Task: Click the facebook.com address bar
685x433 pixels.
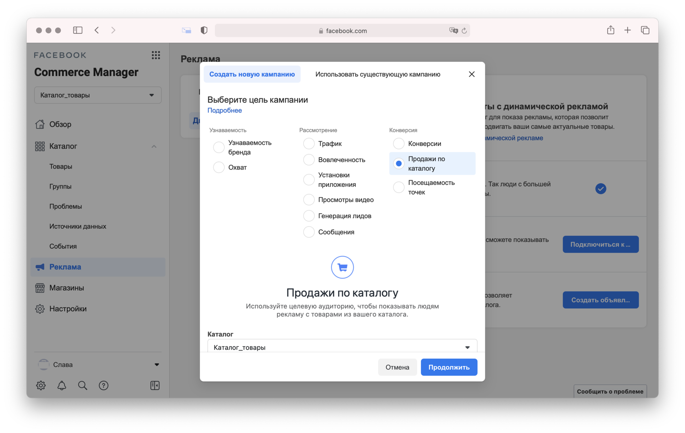Action: (x=342, y=31)
